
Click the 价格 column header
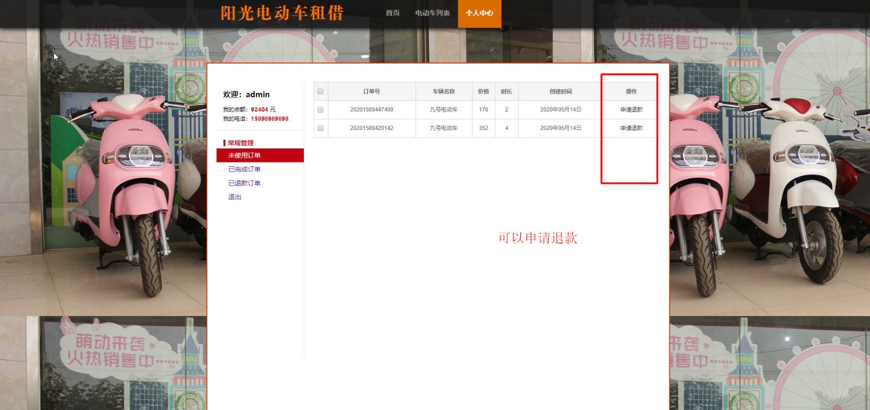(483, 91)
